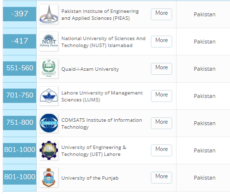Screen dimensions: 230x194
Task: Click the COMSATS globe logo
Action: tap(49, 123)
